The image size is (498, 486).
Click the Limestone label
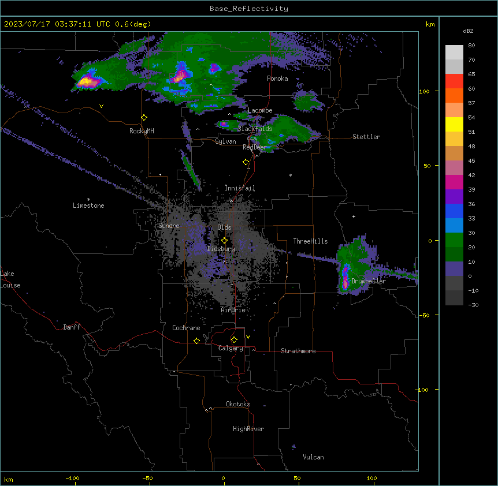pyautogui.click(x=88, y=205)
